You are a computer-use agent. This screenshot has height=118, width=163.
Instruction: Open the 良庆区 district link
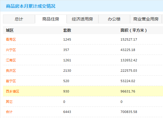click(11, 71)
